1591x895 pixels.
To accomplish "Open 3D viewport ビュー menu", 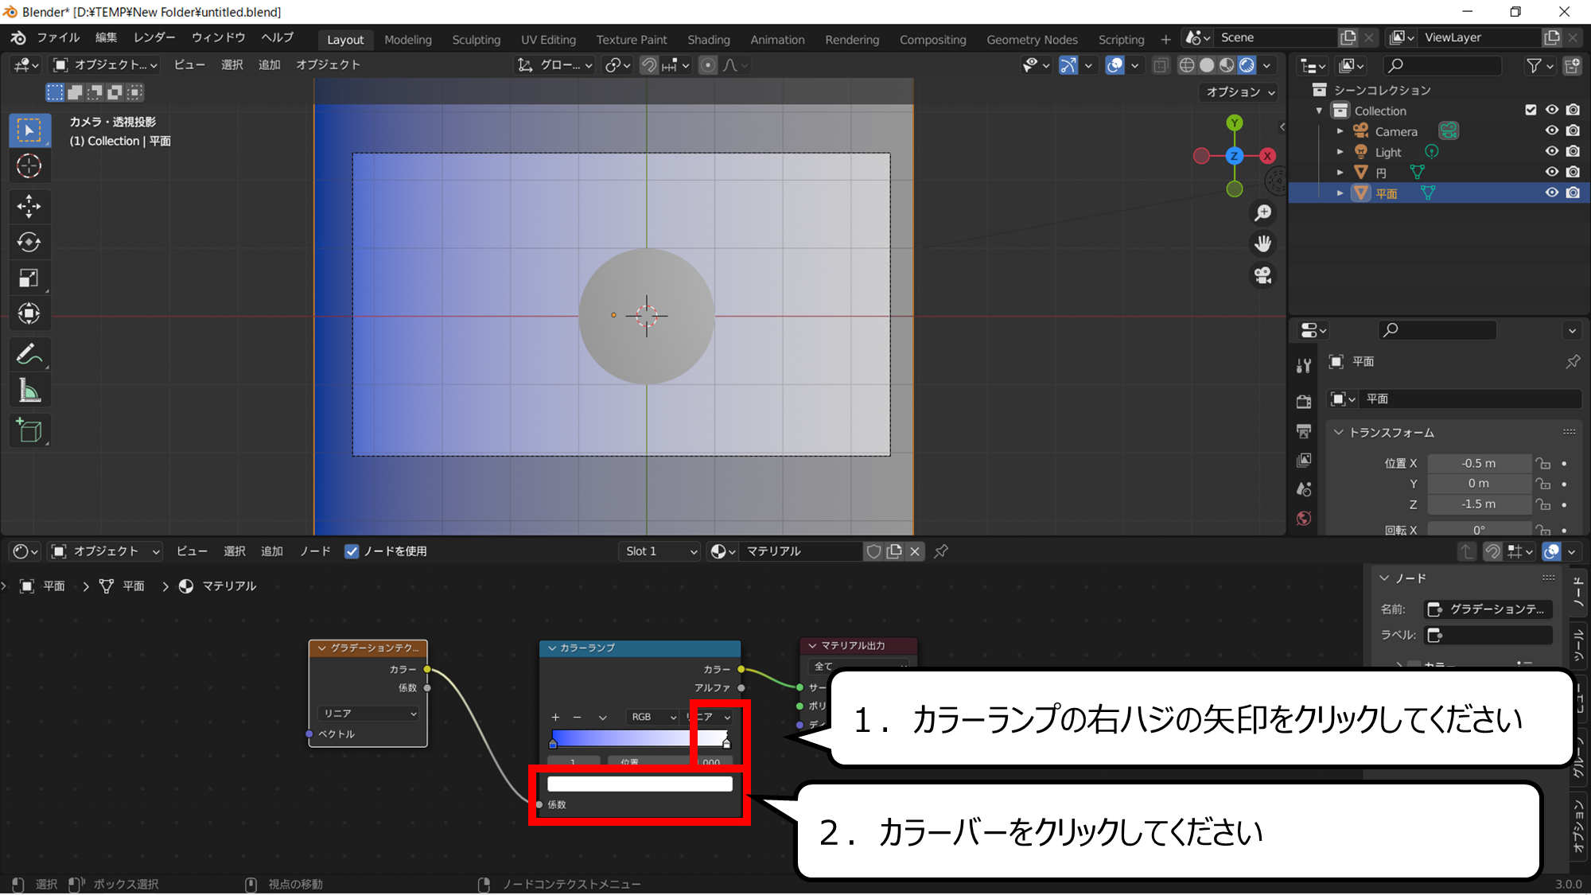I will [189, 65].
